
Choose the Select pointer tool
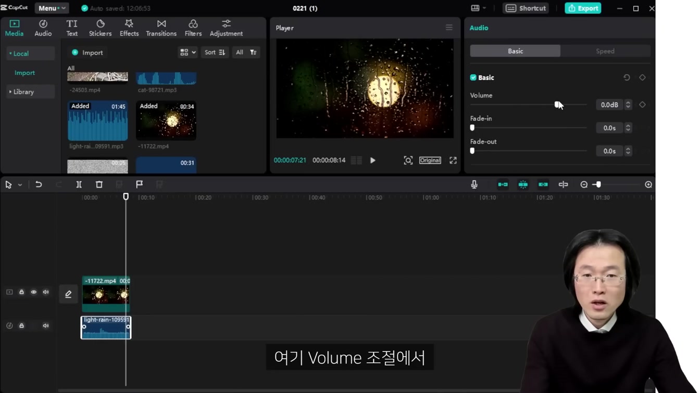8,185
